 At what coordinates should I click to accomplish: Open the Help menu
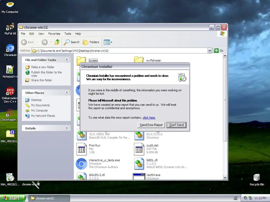[x=78, y=34]
